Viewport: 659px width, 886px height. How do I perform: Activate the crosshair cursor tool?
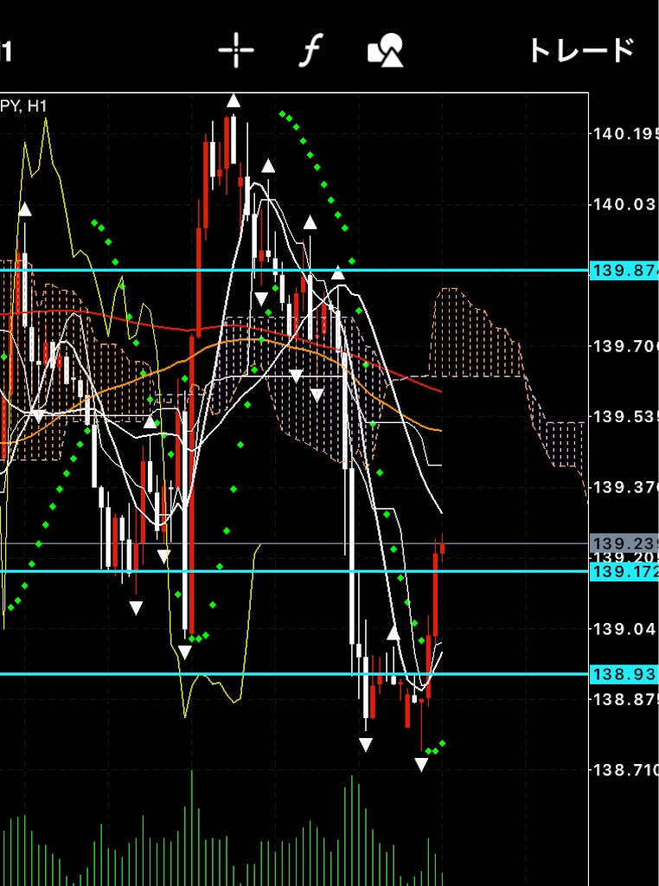point(236,50)
